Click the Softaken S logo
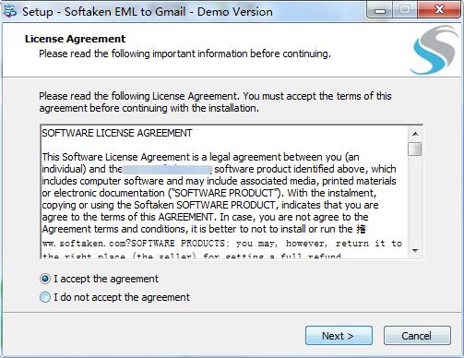The image size is (464, 358). point(434,50)
